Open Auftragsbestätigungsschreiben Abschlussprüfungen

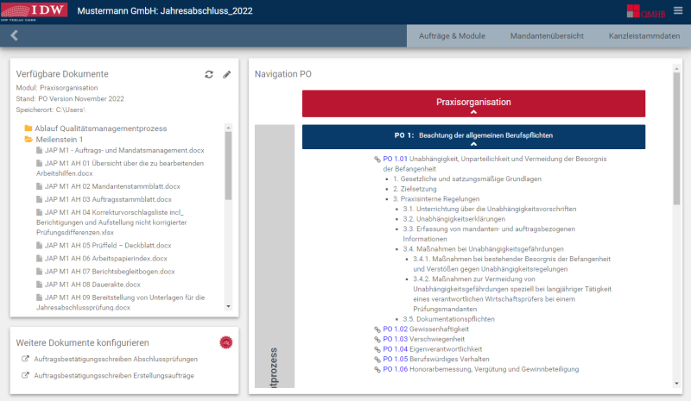point(116,360)
